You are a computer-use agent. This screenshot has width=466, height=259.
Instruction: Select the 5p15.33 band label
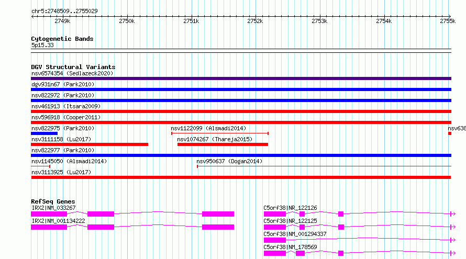coord(42,45)
